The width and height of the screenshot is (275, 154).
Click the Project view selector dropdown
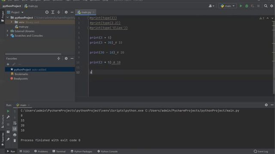click(x=15, y=12)
